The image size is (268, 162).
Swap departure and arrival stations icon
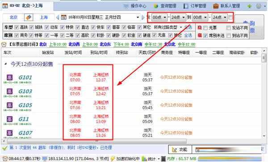(x=29, y=17)
